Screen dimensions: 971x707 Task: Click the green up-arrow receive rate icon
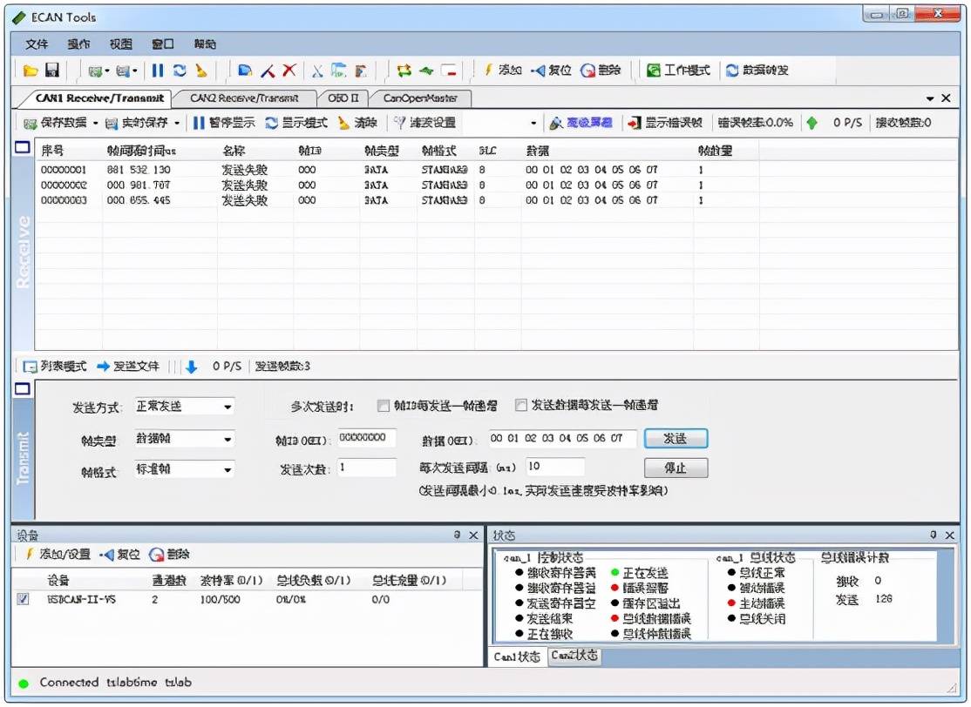[x=811, y=123]
